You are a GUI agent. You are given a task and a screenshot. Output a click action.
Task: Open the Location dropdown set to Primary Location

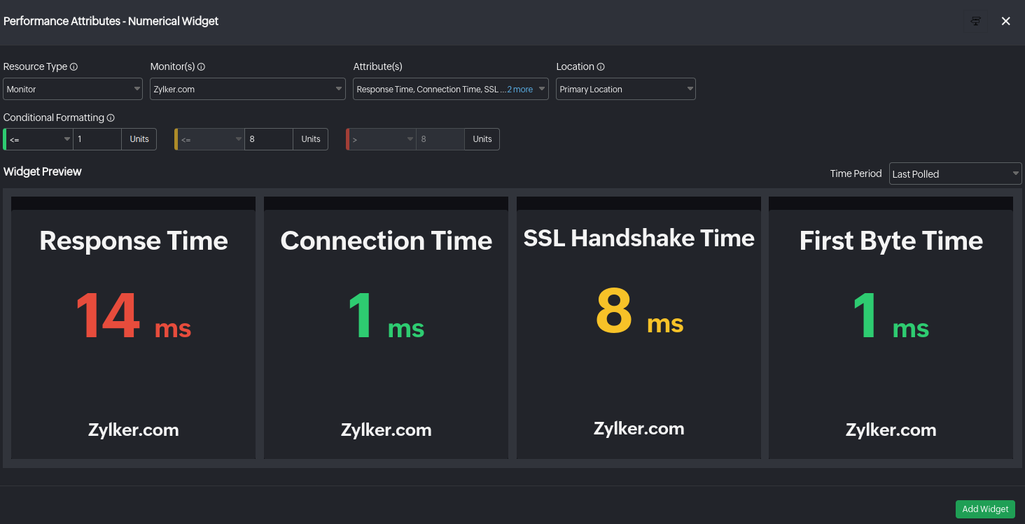(625, 89)
